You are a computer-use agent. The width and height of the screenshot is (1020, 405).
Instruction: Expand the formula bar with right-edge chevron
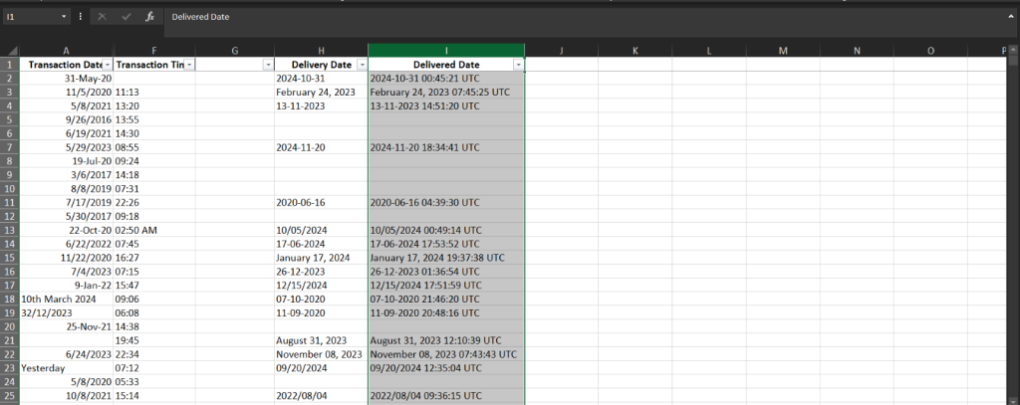click(1011, 17)
